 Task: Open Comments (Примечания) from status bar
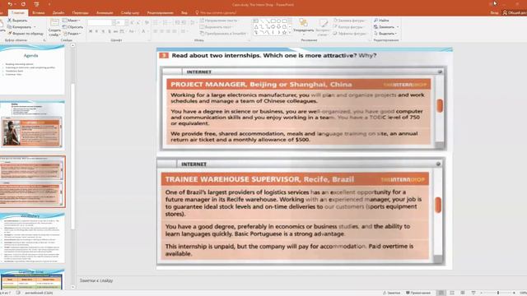418,293
